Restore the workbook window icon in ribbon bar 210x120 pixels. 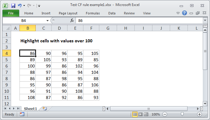click(198, 13)
